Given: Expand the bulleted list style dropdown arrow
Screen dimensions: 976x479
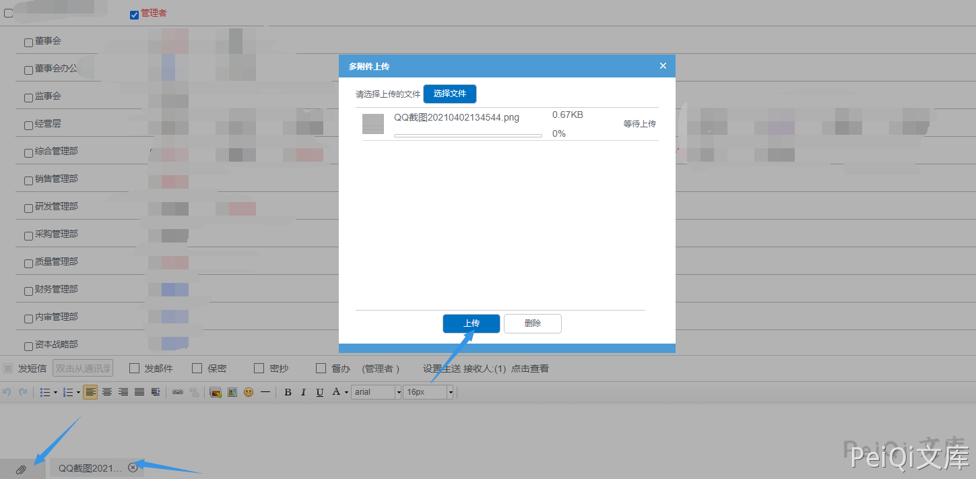Looking at the screenshot, I should click(x=55, y=392).
